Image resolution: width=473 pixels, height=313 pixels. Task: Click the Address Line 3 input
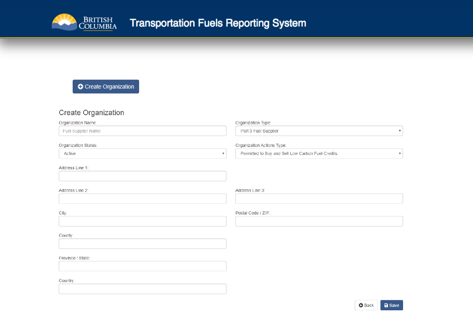pyautogui.click(x=319, y=199)
